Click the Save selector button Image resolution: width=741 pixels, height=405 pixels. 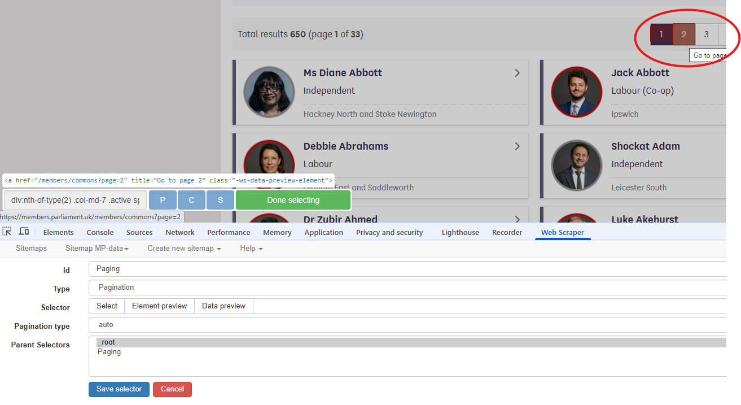(x=119, y=389)
